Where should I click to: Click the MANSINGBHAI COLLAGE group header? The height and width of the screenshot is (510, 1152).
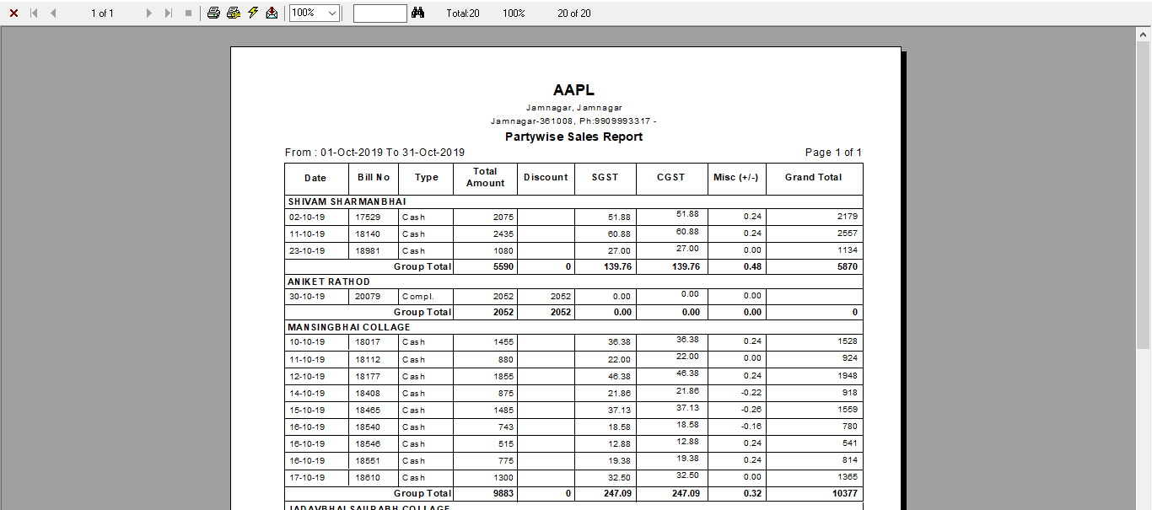349,327
